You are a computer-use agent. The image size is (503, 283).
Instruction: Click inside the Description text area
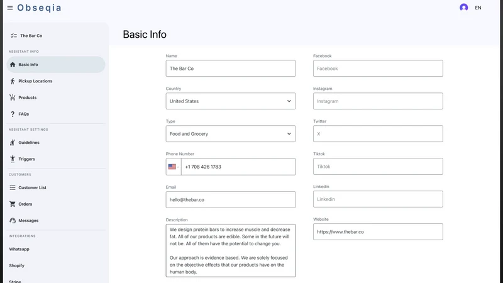pos(231,250)
